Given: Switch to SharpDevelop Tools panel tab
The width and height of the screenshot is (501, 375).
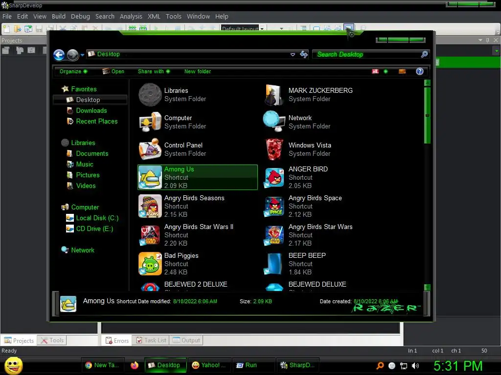Looking at the screenshot, I should click(x=52, y=340).
